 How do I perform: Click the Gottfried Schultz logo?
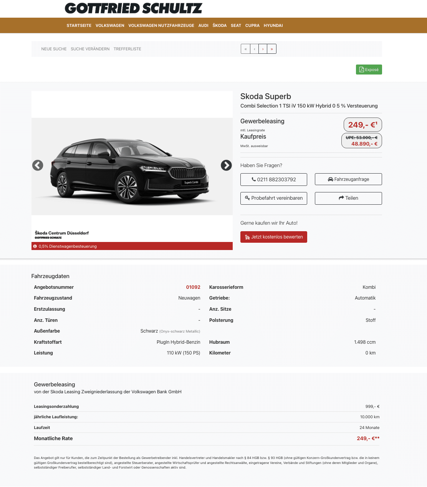click(x=133, y=8)
